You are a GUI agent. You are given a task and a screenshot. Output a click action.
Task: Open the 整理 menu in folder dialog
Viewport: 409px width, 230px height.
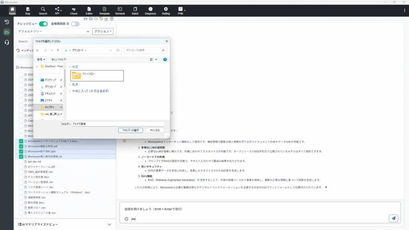coord(41,59)
